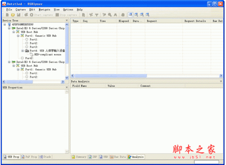Collapse the first Intel 6 Series/C200 node
Screen dimensions: 226x165
point(9,28)
